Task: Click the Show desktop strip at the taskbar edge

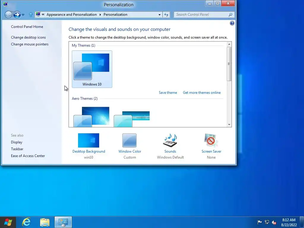Action: click(x=302, y=222)
